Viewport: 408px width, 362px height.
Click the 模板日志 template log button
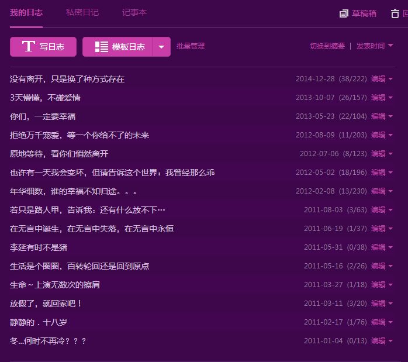(117, 47)
